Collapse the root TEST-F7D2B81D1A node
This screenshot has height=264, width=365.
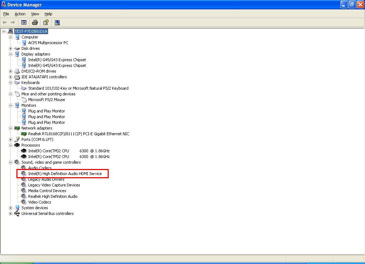click(x=4, y=31)
